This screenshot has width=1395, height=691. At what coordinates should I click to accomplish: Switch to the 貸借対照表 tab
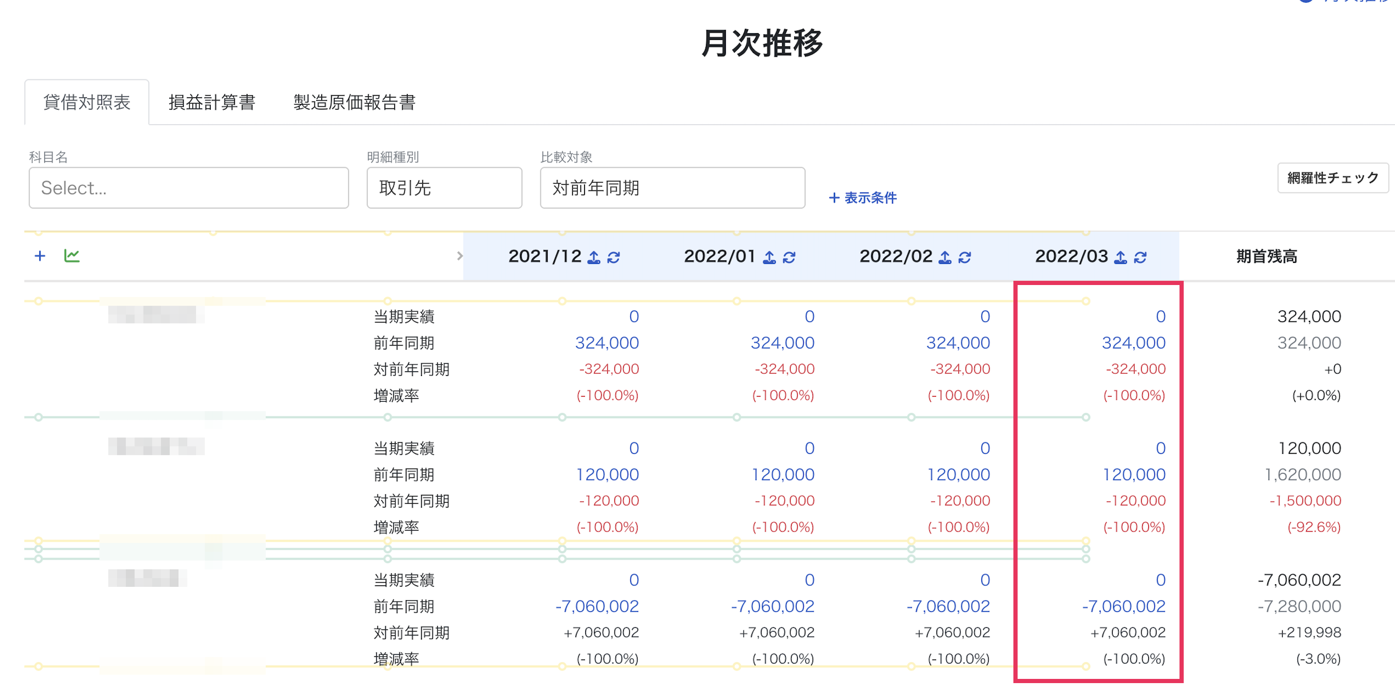pos(87,102)
